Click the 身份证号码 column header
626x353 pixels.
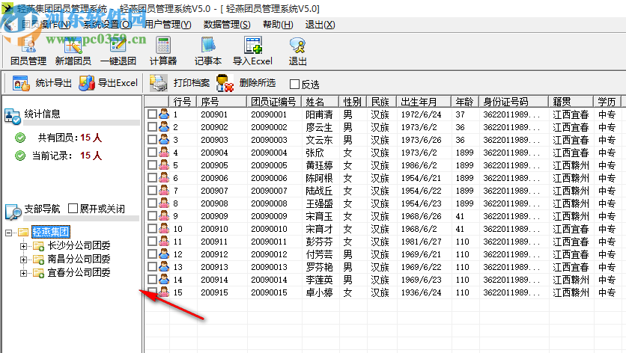[514, 102]
